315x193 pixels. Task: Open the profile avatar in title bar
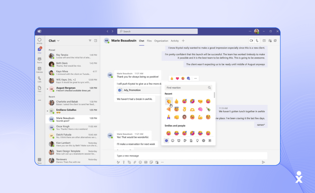coord(256,31)
